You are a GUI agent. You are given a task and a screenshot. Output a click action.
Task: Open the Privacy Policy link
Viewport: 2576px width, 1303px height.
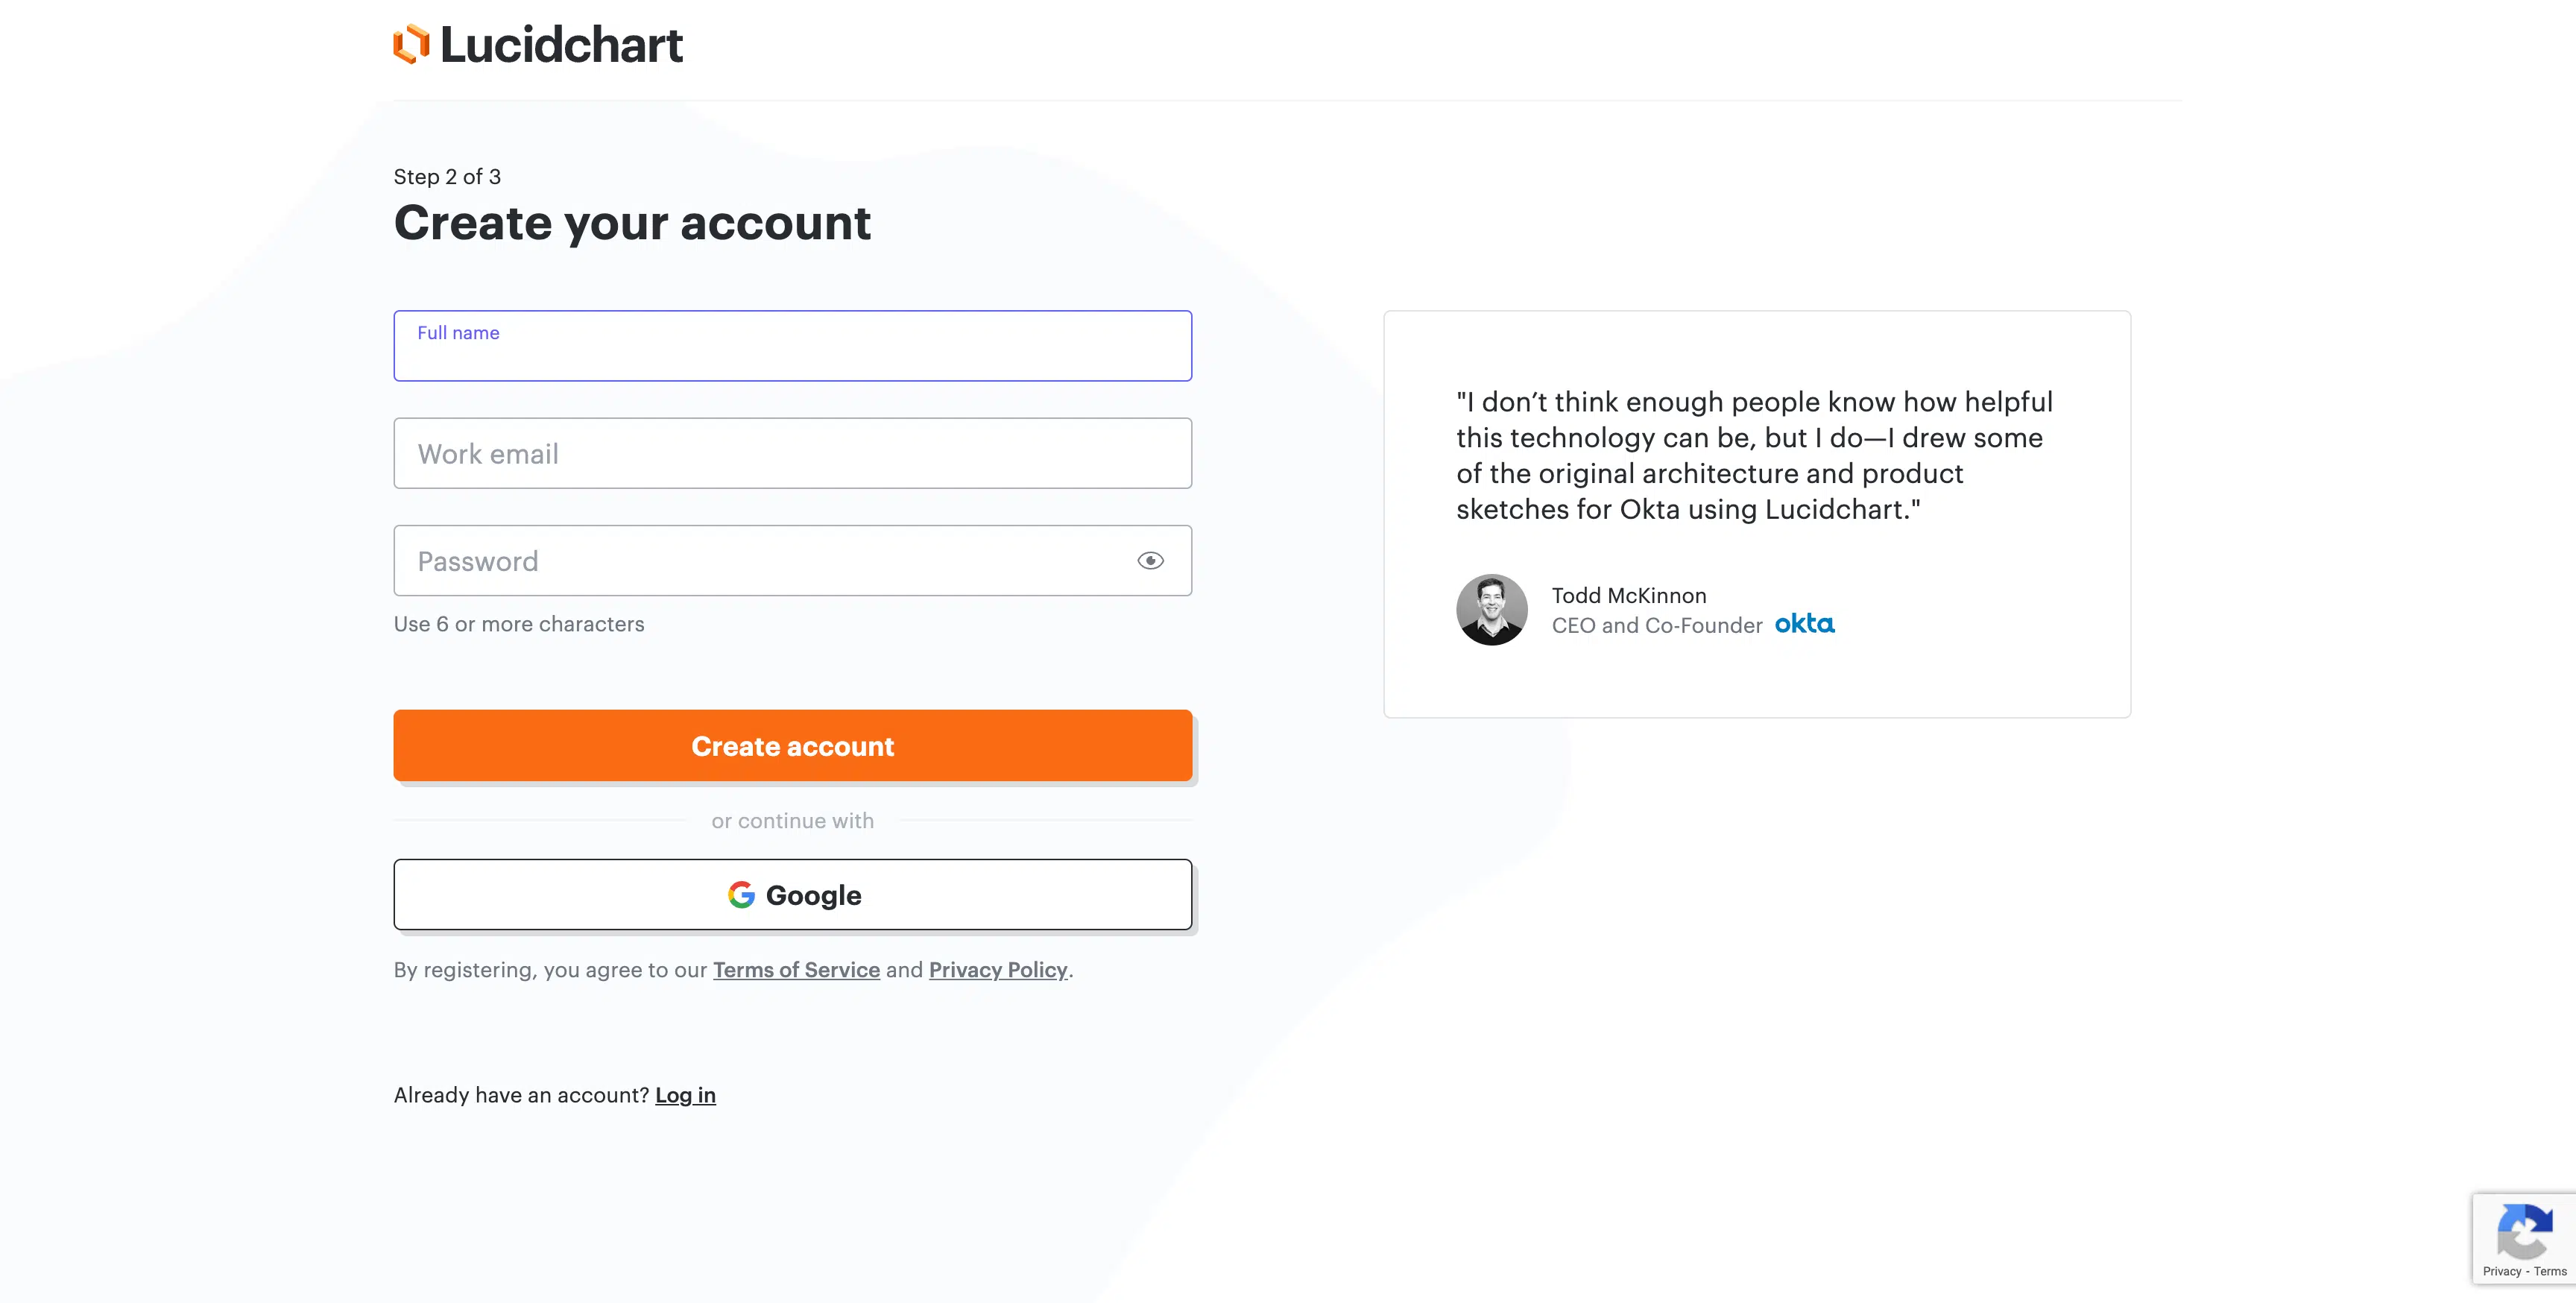(998, 970)
